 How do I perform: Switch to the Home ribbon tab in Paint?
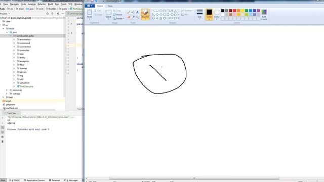click(x=100, y=6)
